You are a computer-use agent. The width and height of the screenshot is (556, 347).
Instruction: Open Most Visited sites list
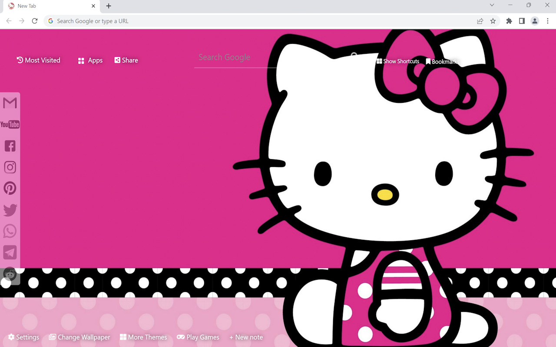pyautogui.click(x=38, y=60)
